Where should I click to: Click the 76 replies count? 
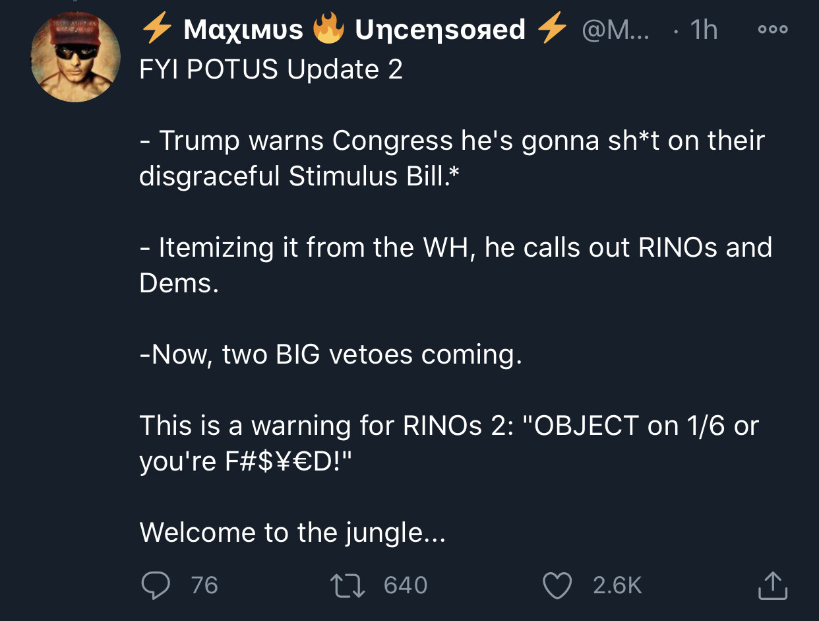point(204,585)
